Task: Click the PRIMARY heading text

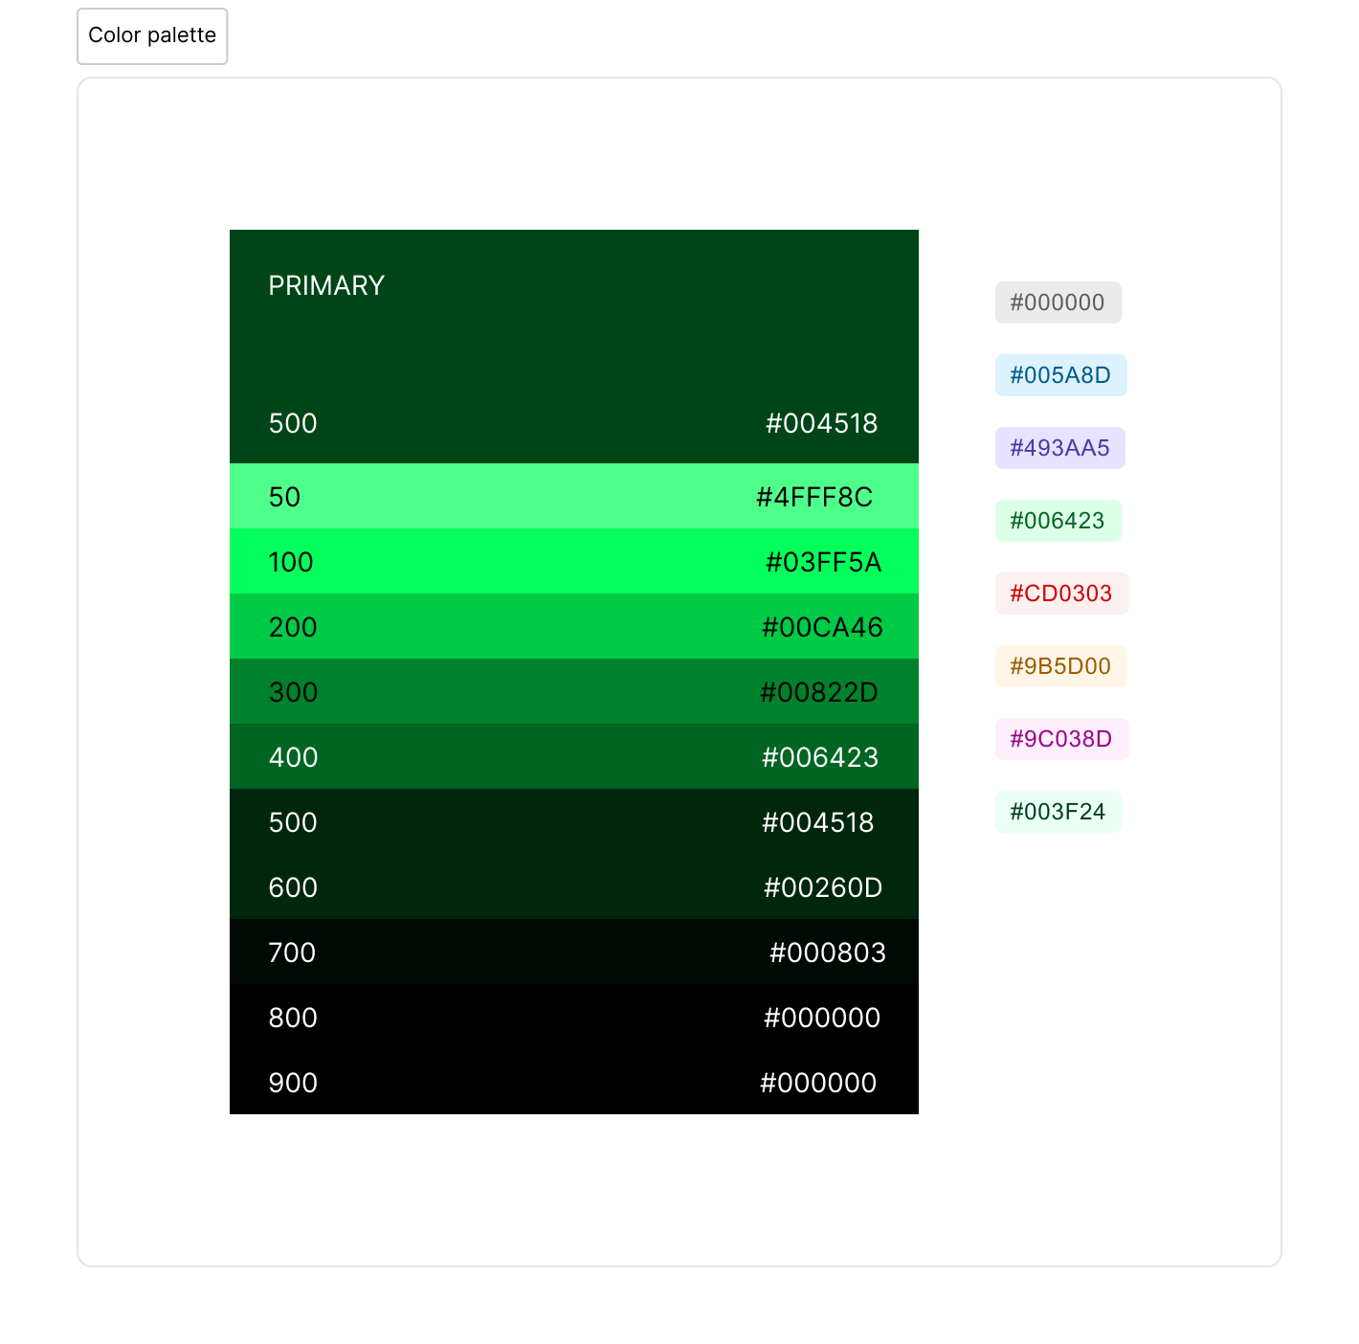Action: point(326,286)
